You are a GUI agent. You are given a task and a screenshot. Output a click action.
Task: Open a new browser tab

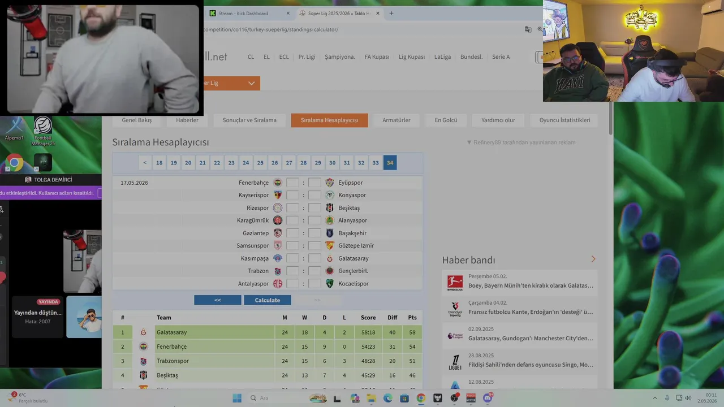pyautogui.click(x=391, y=13)
